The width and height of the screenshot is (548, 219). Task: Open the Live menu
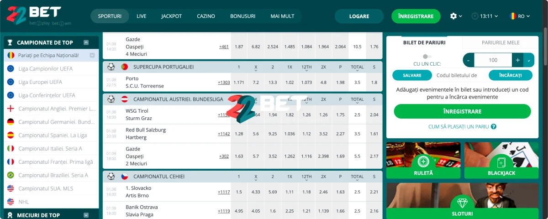pos(142,16)
